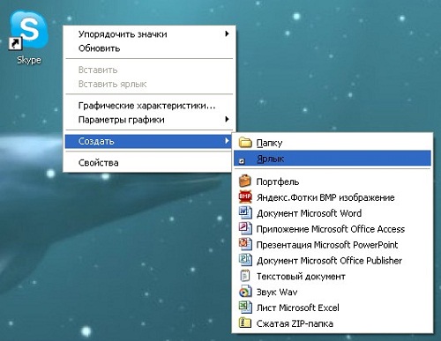Choose Упорядочить значки in the context menu
This screenshot has height=341, width=441.
click(149, 34)
